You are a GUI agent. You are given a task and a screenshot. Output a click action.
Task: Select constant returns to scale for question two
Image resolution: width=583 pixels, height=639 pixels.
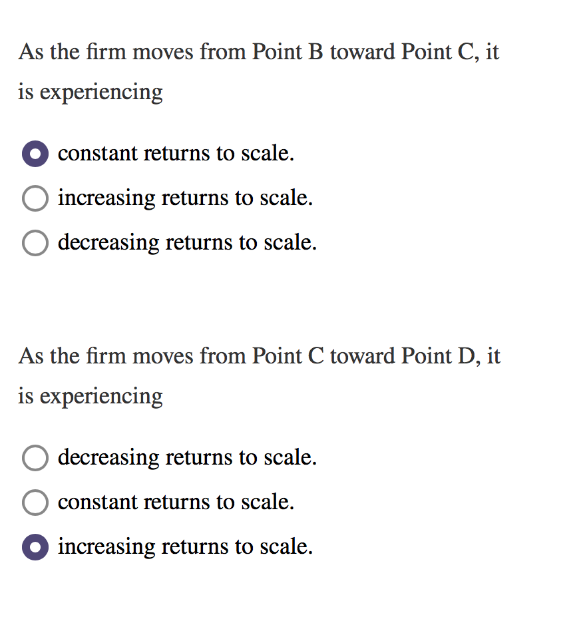click(x=35, y=502)
